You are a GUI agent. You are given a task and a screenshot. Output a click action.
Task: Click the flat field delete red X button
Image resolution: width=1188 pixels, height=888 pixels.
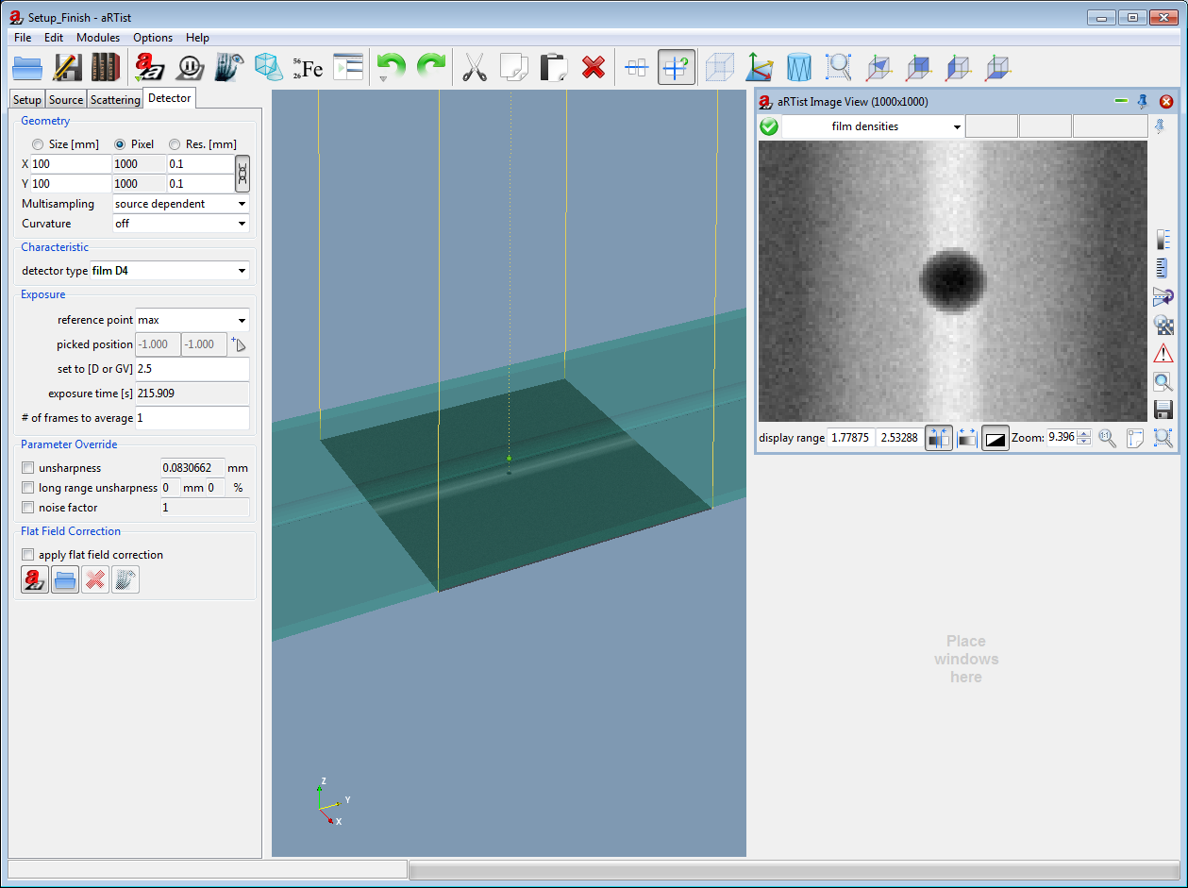tap(95, 579)
